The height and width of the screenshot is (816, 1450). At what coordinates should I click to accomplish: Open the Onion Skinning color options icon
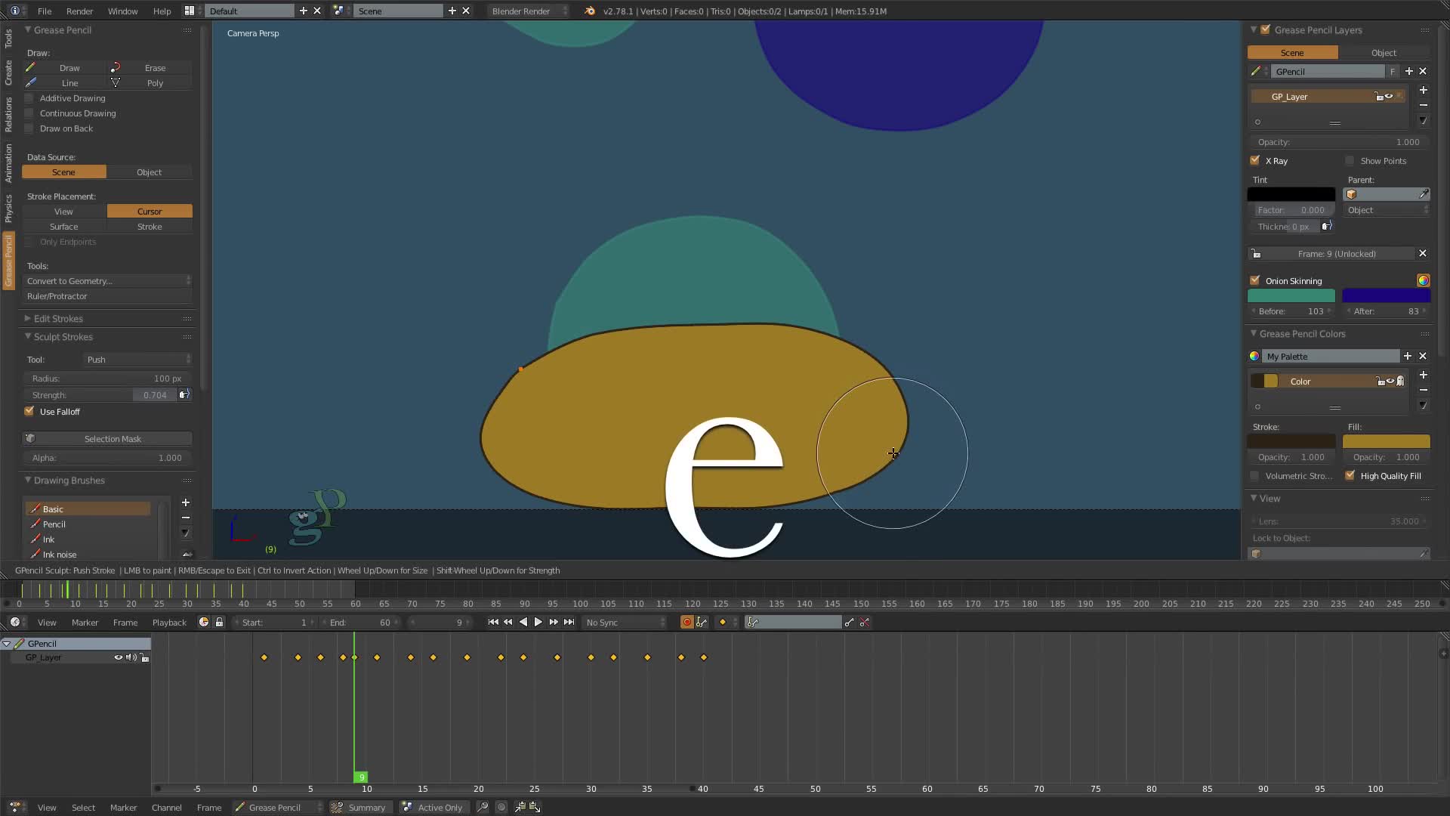[1423, 280]
